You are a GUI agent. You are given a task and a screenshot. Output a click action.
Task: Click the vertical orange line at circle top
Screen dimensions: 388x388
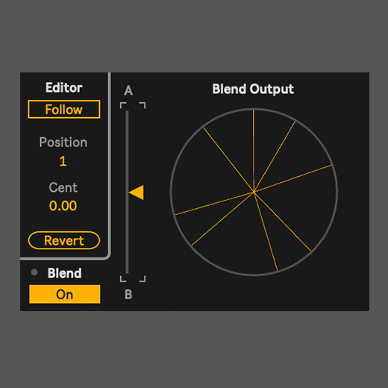[254, 151]
